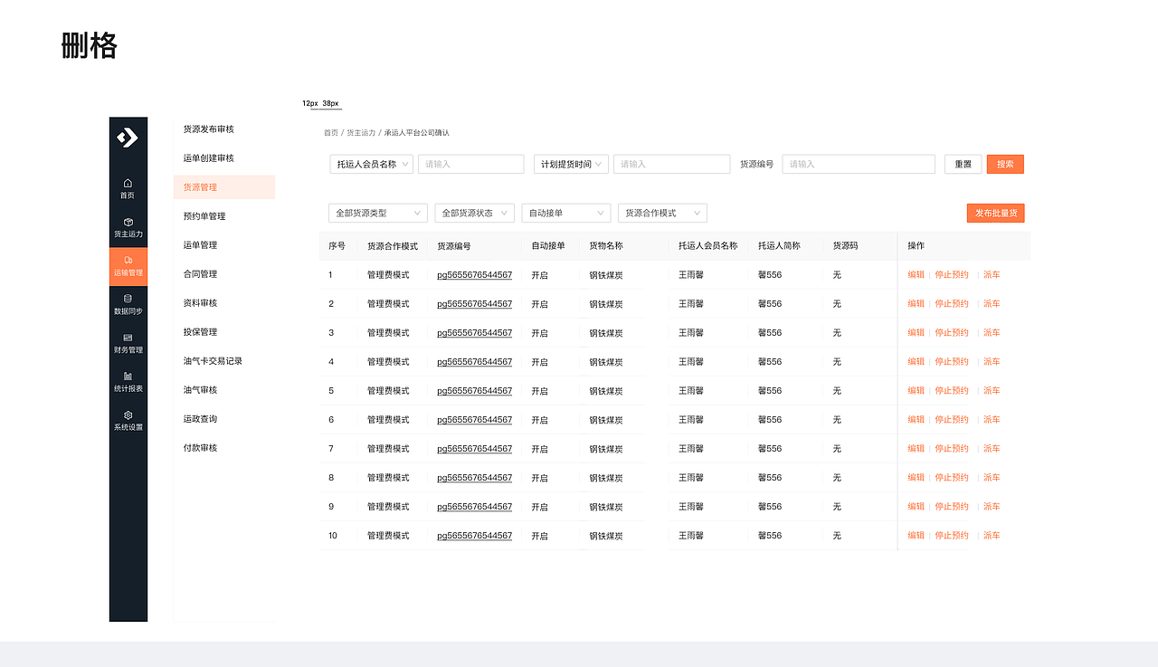Click 编辑 in row 10
Screen dimensions: 1158x667
(916, 536)
